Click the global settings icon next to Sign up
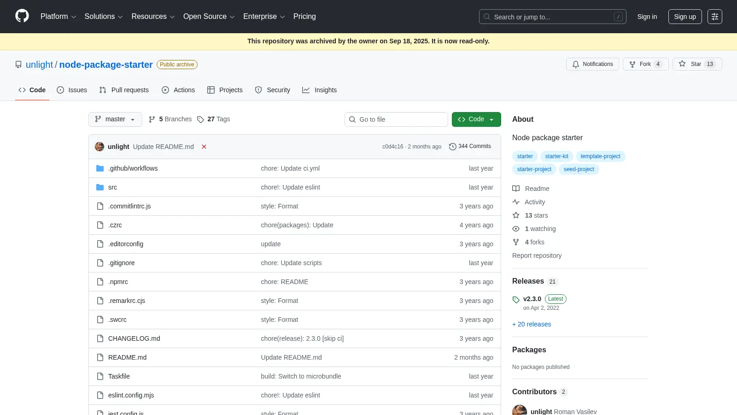 [715, 17]
